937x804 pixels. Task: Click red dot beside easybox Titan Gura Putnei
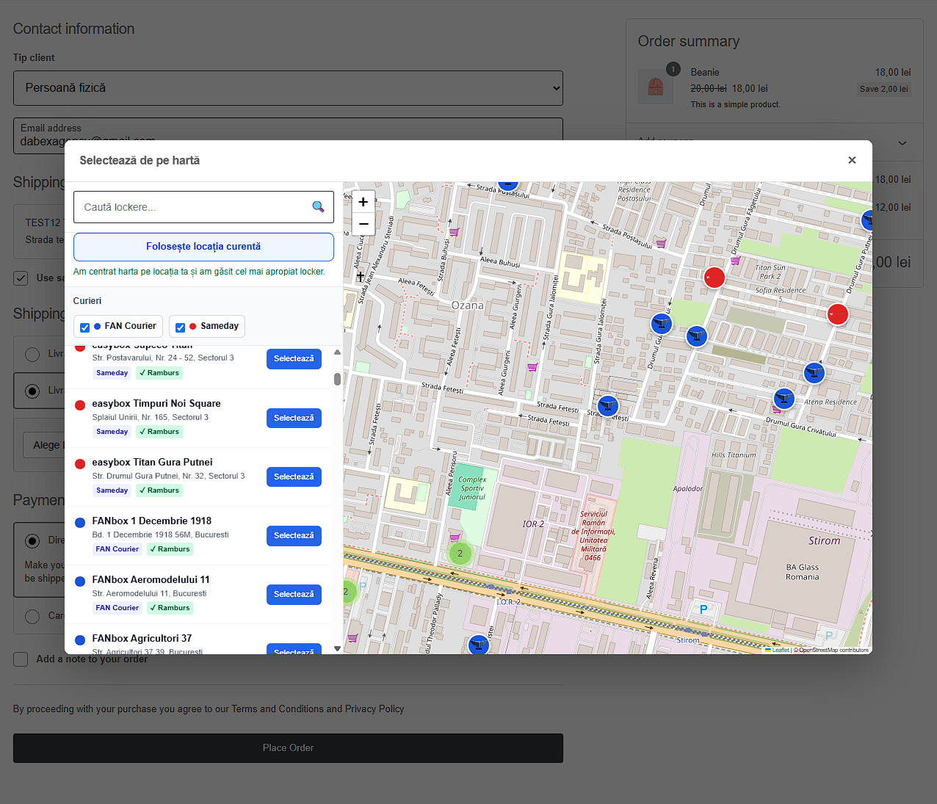[x=80, y=463]
